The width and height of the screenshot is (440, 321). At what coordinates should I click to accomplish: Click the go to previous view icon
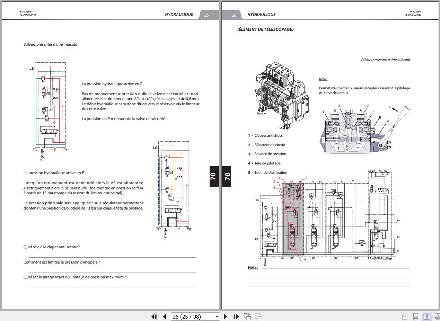pos(247,316)
